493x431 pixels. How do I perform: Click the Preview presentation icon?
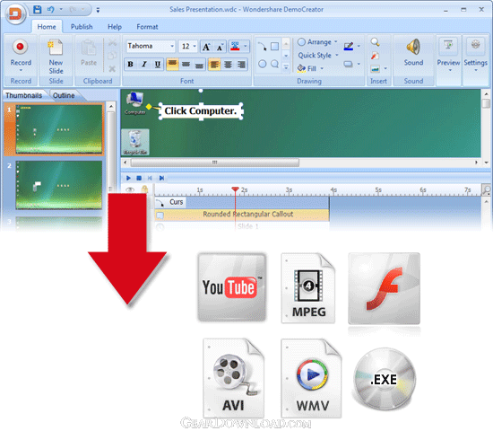(x=448, y=45)
